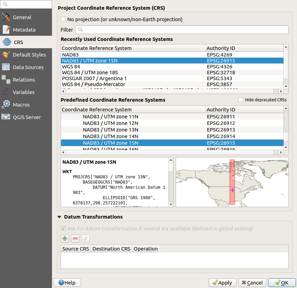Click the Default Styles paintbrush icon
The image size is (297, 288).
pos(6,55)
